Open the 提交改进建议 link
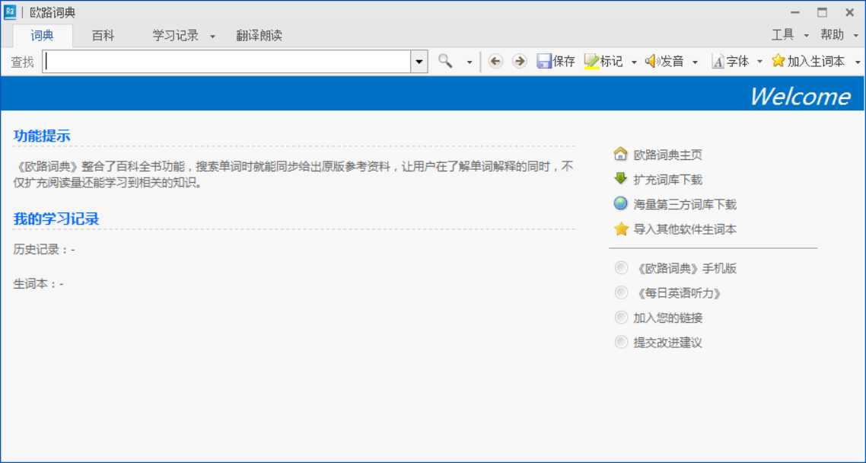Screen dimensions: 866x463 click(x=667, y=343)
